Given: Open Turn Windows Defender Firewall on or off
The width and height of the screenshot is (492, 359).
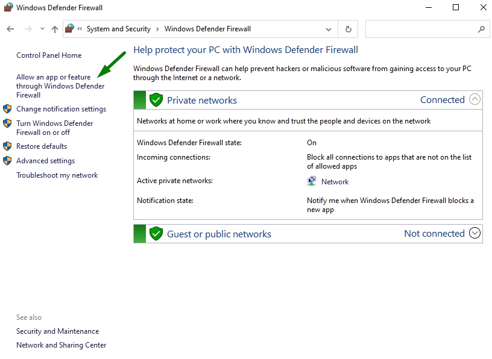Looking at the screenshot, I should [x=55, y=128].
